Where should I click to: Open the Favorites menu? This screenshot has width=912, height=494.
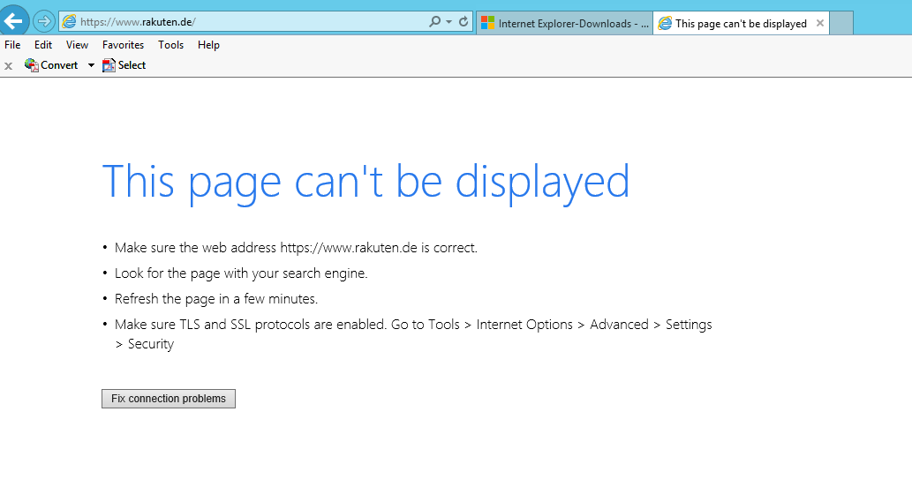coord(123,45)
